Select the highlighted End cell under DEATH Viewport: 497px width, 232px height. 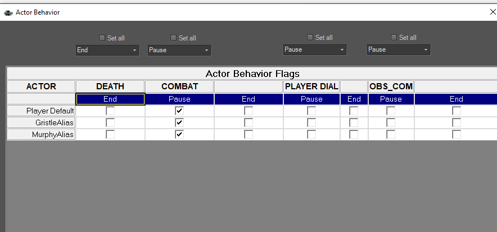pos(110,99)
